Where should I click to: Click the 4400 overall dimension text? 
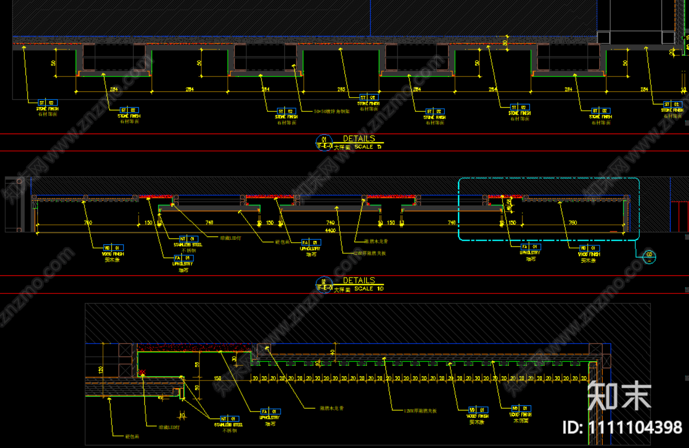(x=330, y=230)
